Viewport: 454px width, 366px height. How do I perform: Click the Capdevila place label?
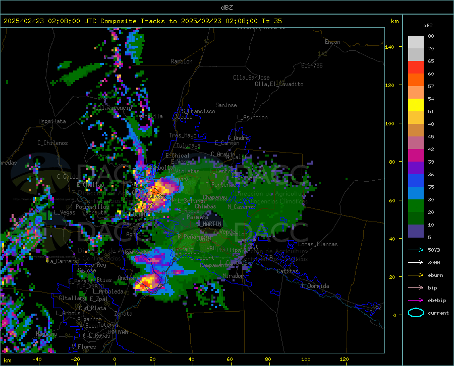coord(149,116)
